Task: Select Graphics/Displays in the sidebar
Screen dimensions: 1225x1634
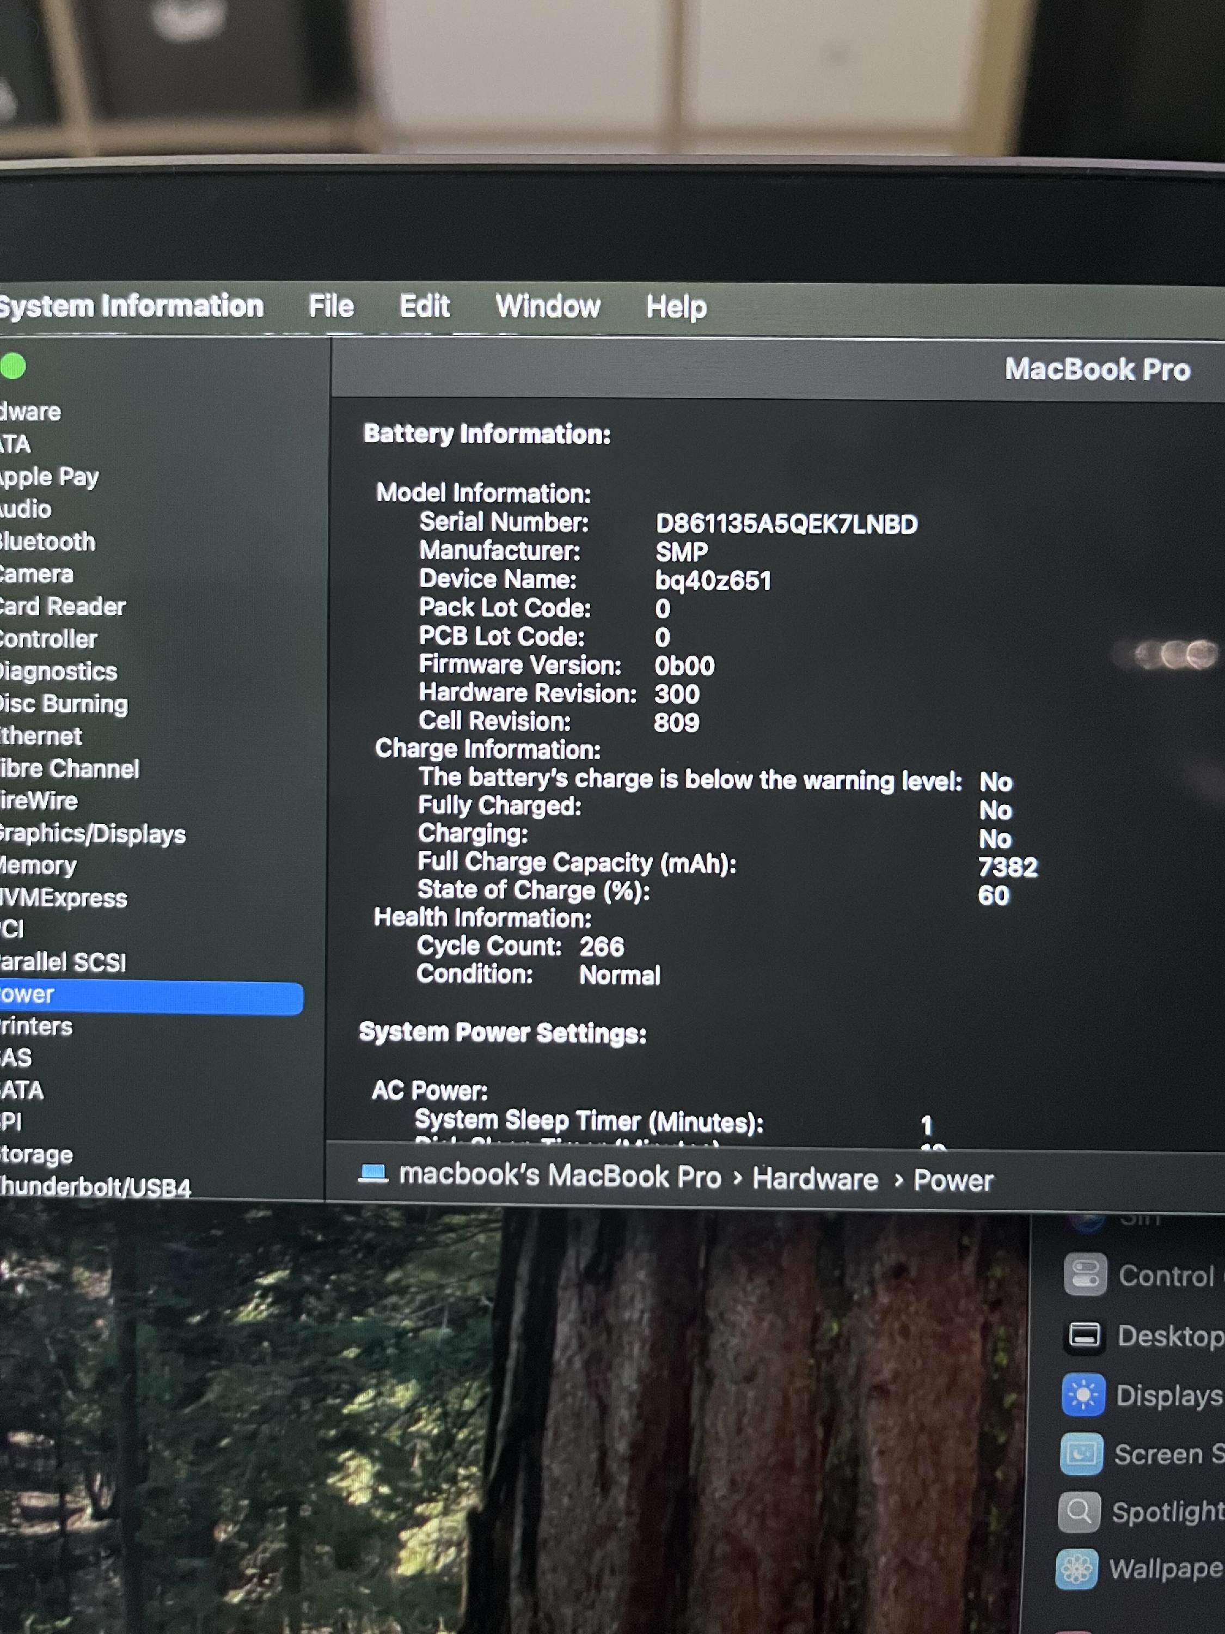Action: coord(93,833)
